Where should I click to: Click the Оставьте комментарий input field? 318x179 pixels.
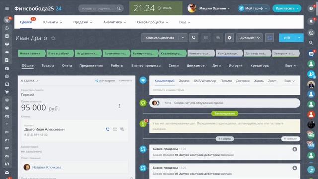tap(225, 90)
